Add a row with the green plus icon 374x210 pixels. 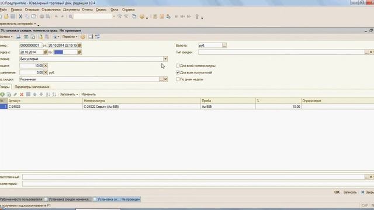2,94
